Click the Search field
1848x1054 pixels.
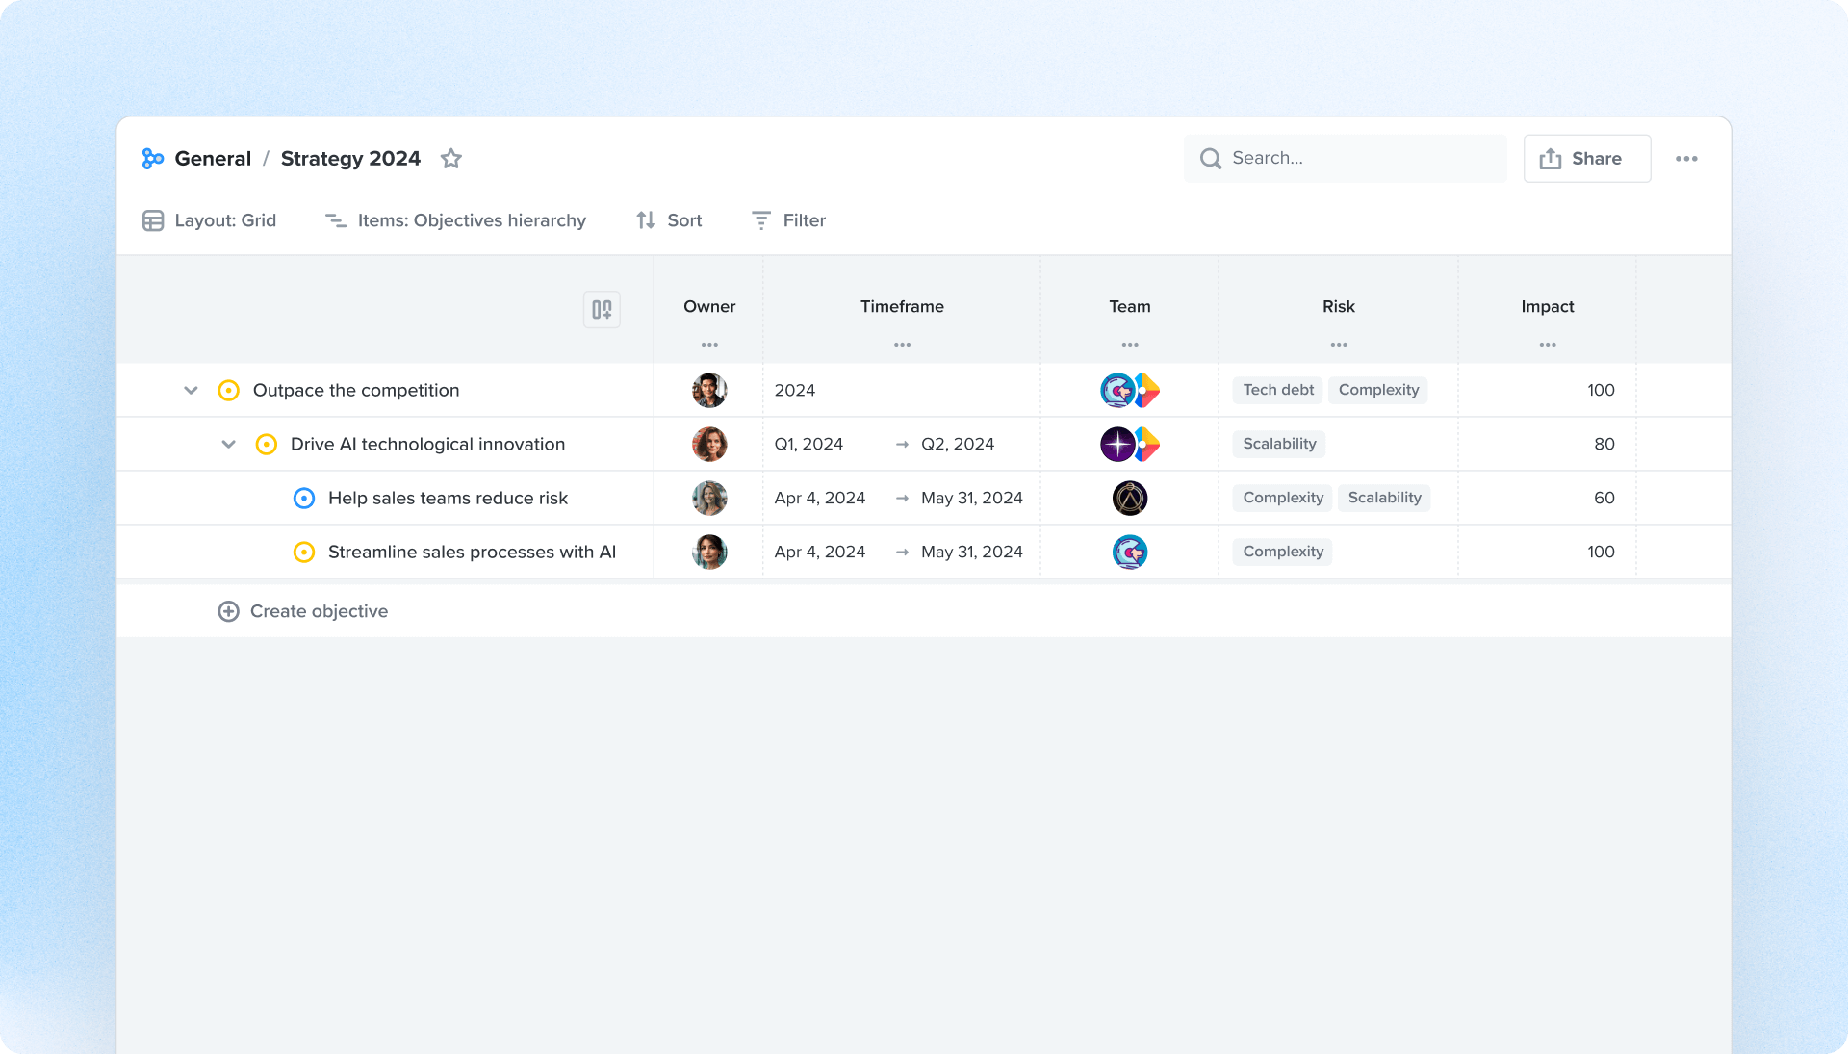click(x=1347, y=159)
